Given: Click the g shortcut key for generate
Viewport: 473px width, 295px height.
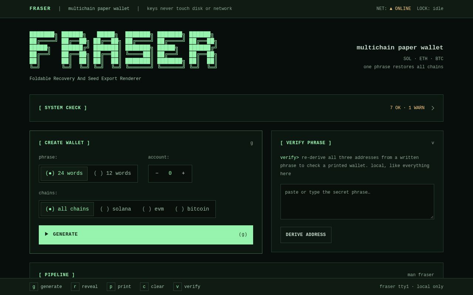Looking at the screenshot, I should pos(34,287).
